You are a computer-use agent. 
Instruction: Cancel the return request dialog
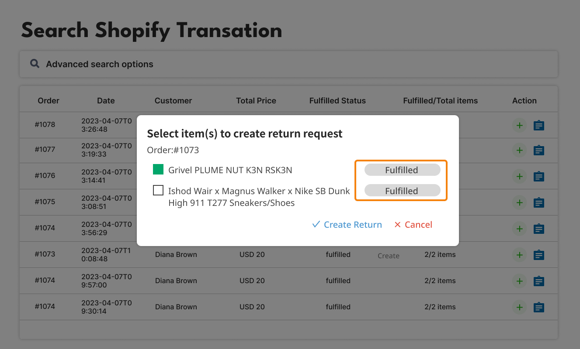tap(413, 225)
